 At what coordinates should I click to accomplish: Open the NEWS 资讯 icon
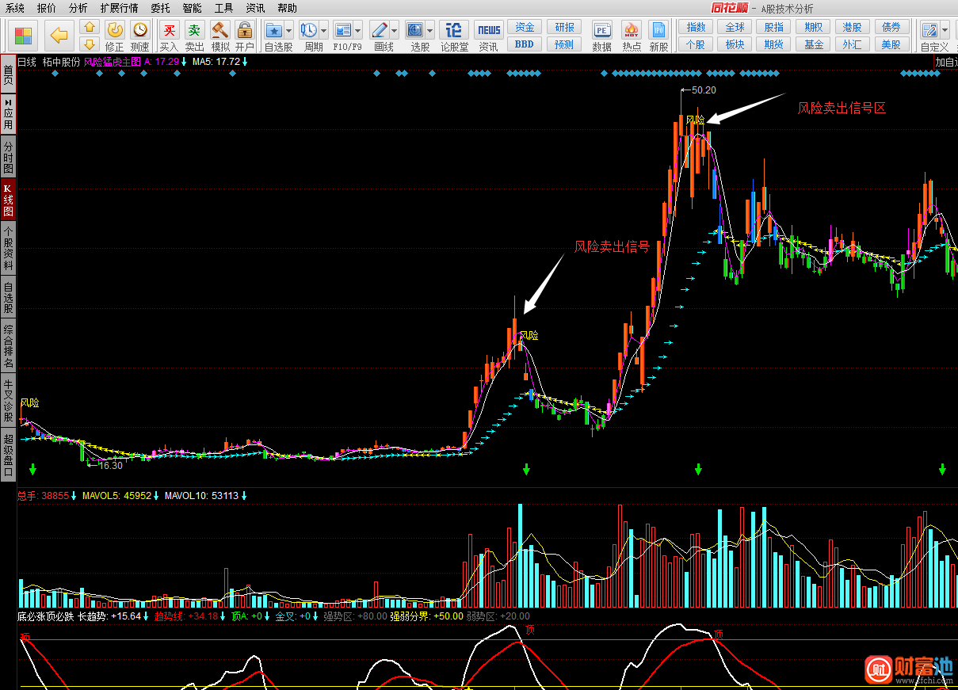tap(488, 30)
